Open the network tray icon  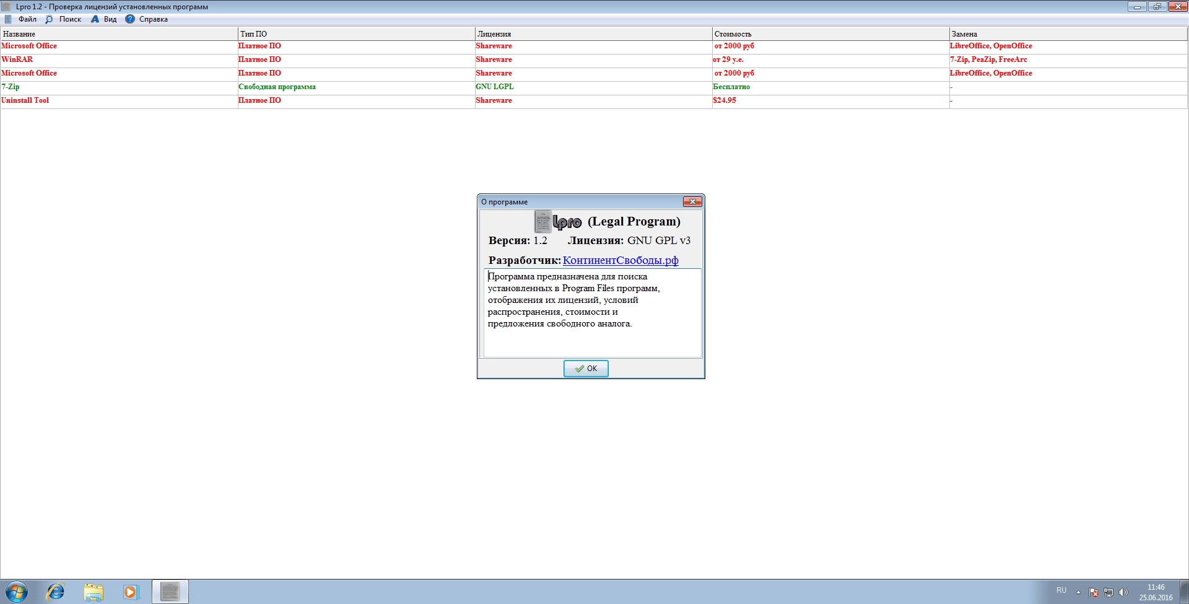tap(1108, 592)
